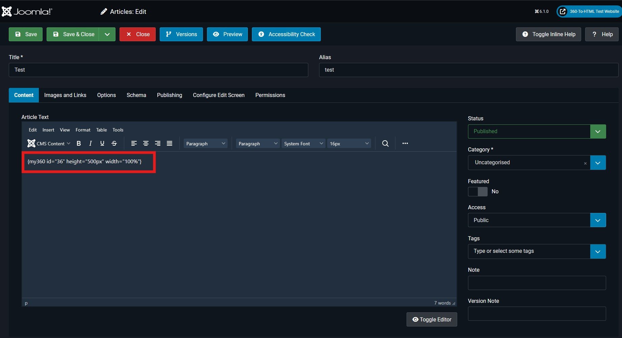Toggle strikethrough formatting in editor
622x338 pixels.
114,143
